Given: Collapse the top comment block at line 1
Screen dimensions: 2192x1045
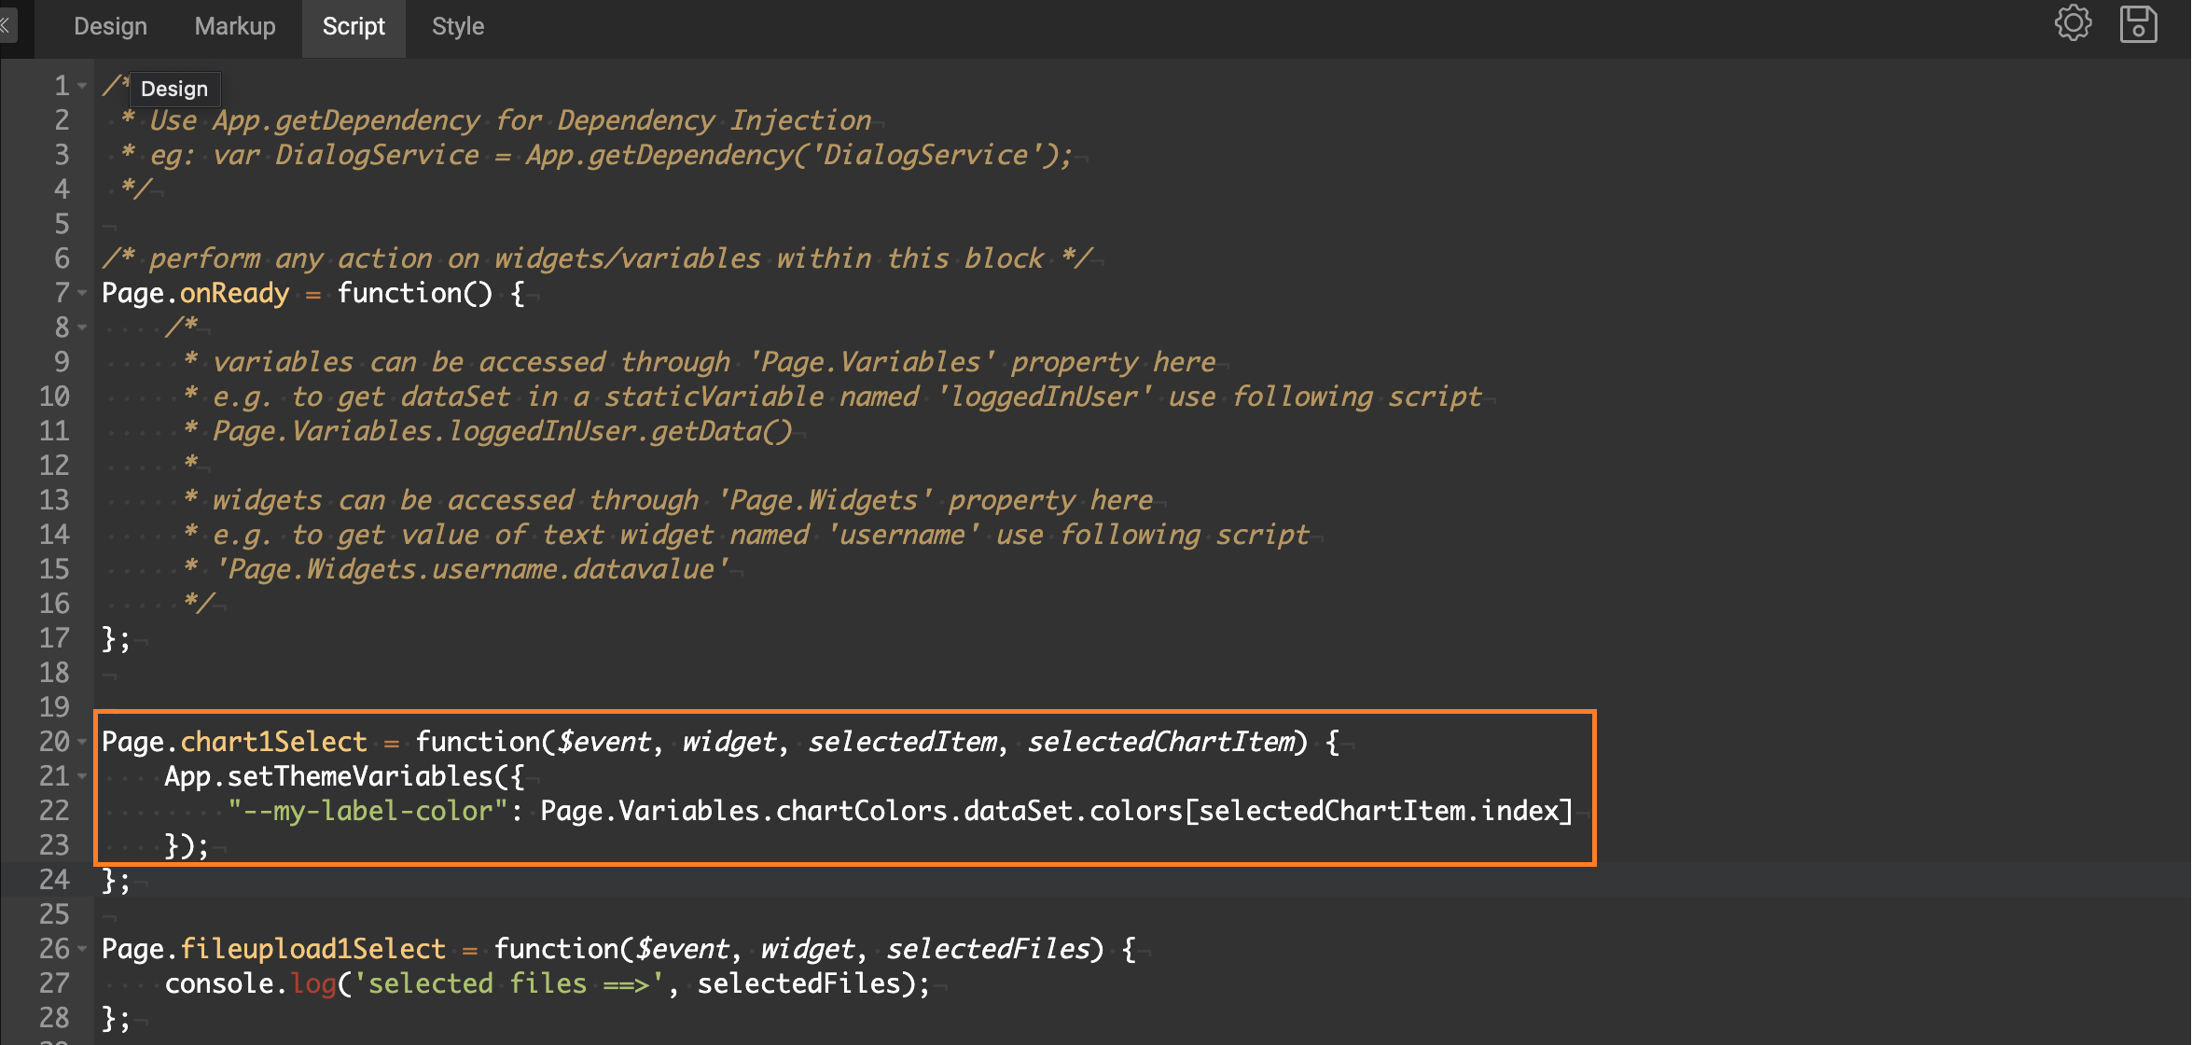Looking at the screenshot, I should [x=80, y=86].
